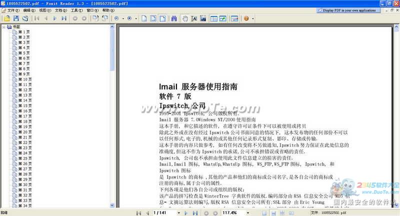
Task: Select the Text selection tool
Action: [x=194, y=18]
